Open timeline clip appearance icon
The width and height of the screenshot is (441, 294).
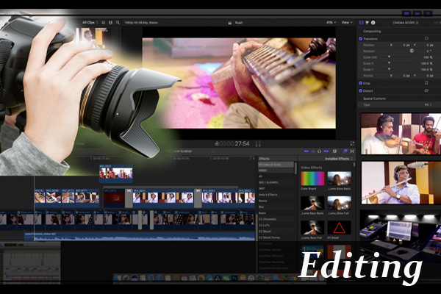click(x=334, y=151)
